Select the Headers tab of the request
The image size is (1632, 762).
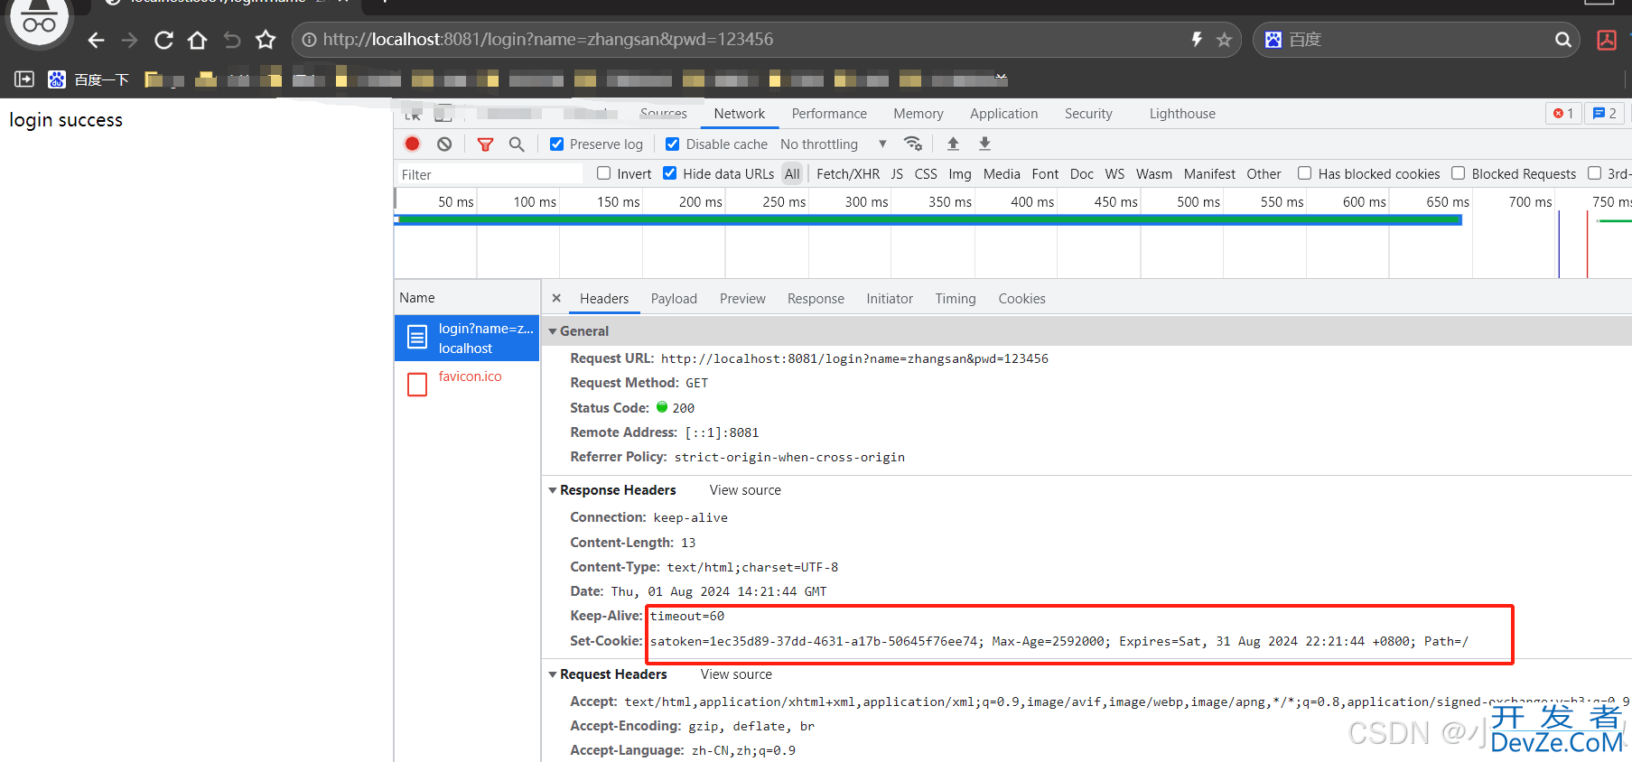click(604, 298)
